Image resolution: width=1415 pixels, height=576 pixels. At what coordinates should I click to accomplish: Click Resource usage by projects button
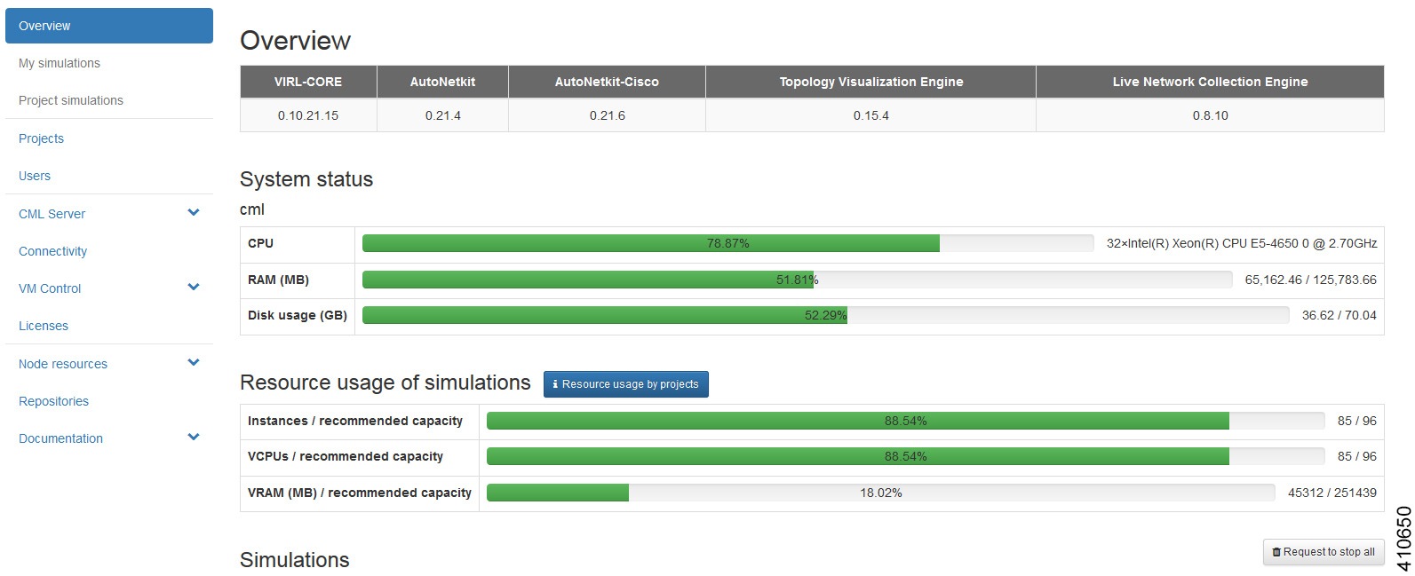[626, 384]
